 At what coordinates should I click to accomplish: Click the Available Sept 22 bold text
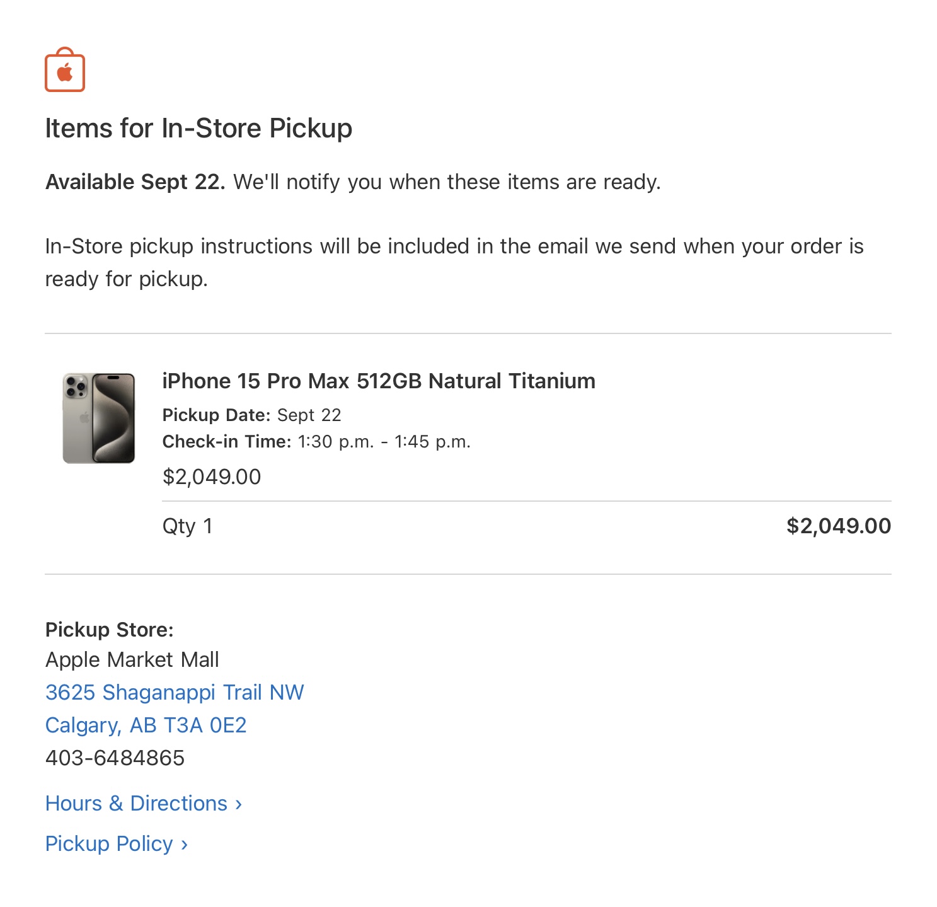pos(135,182)
